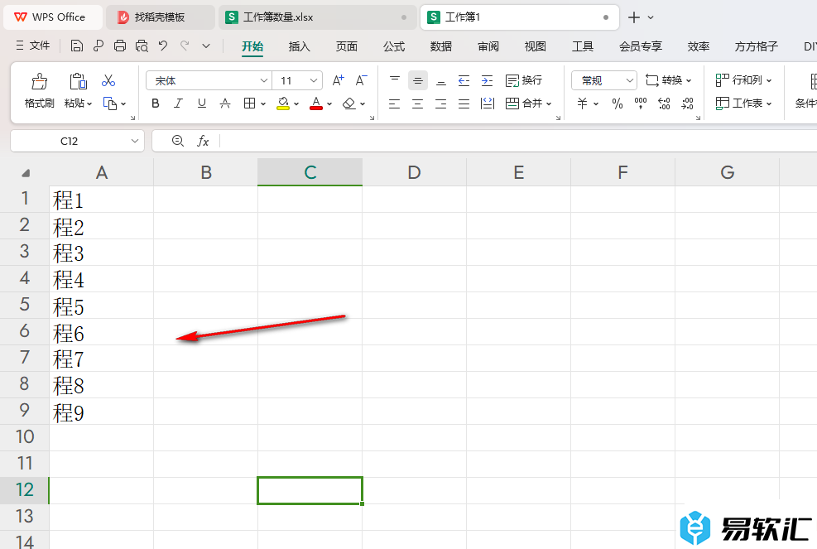Open the 找稻壳模板 tab

pyautogui.click(x=160, y=17)
